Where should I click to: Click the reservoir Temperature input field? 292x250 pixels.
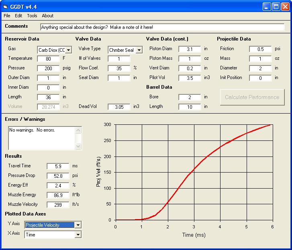48,59
